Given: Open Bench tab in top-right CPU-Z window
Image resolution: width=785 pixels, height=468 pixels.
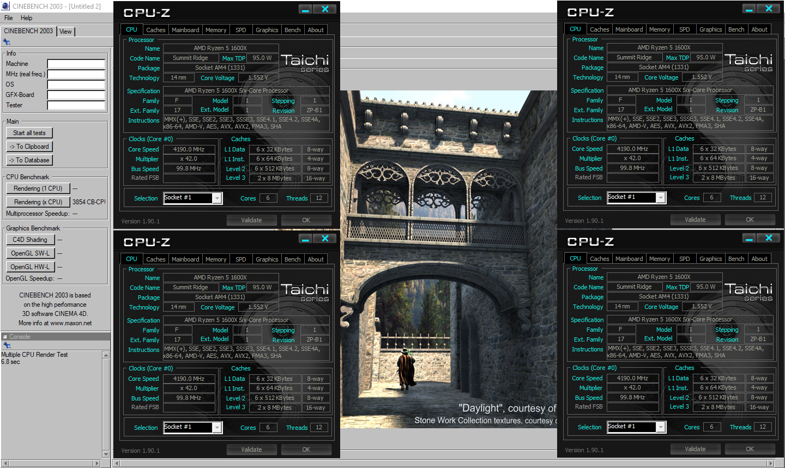Looking at the screenshot, I should (x=736, y=29).
